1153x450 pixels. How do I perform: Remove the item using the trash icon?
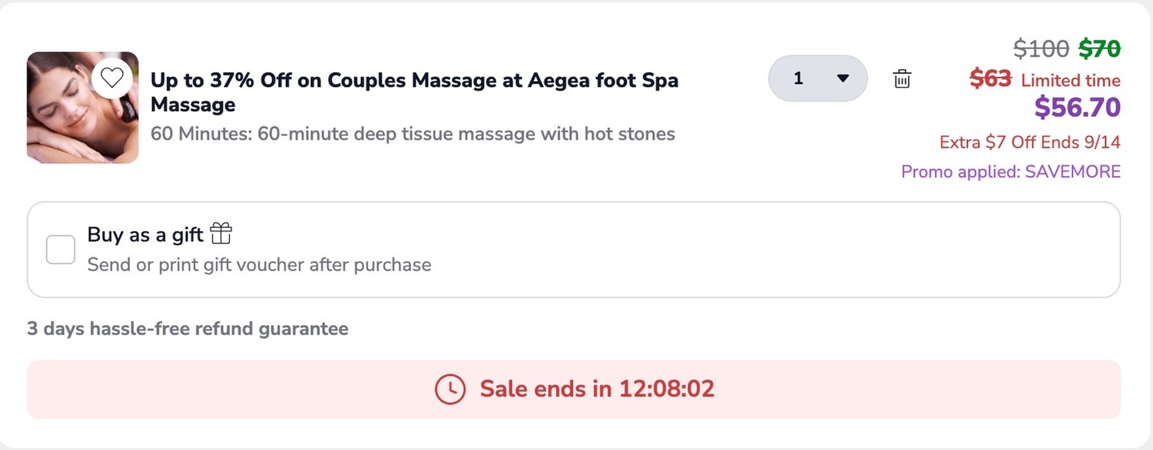pos(902,79)
